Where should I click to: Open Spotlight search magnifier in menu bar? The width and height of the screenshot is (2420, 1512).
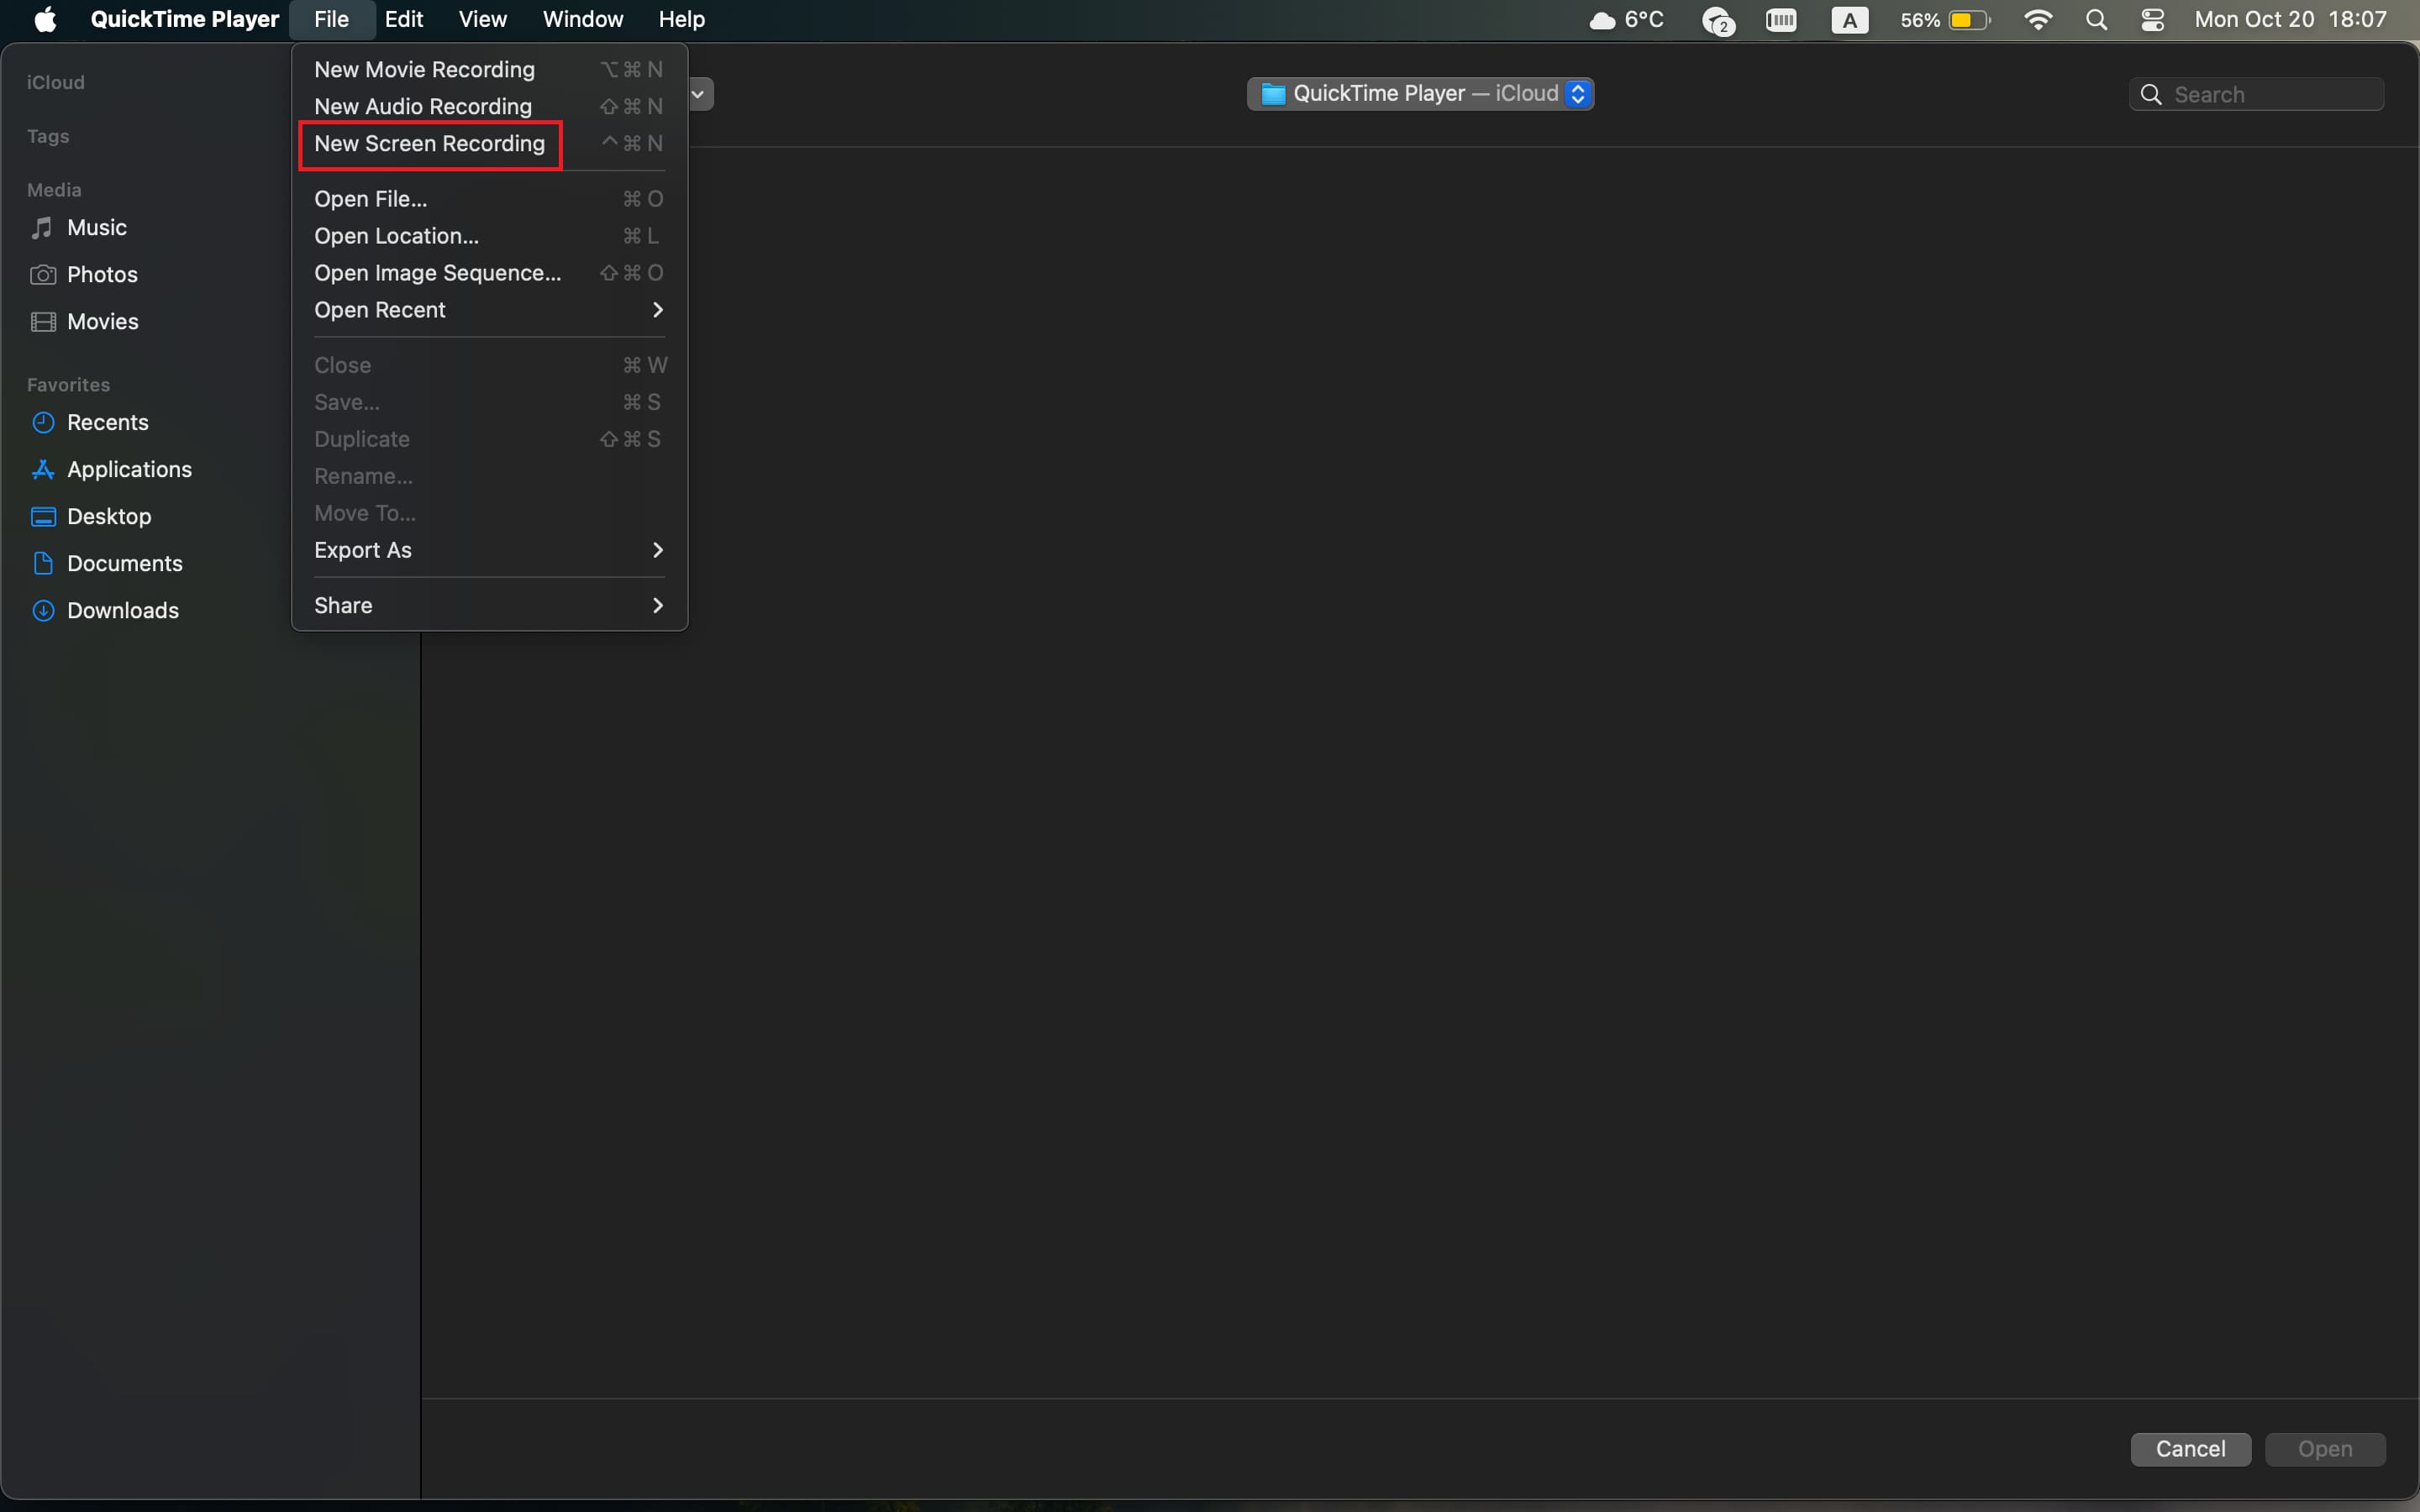(x=2097, y=20)
